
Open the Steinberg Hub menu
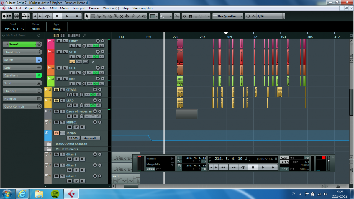142,8
